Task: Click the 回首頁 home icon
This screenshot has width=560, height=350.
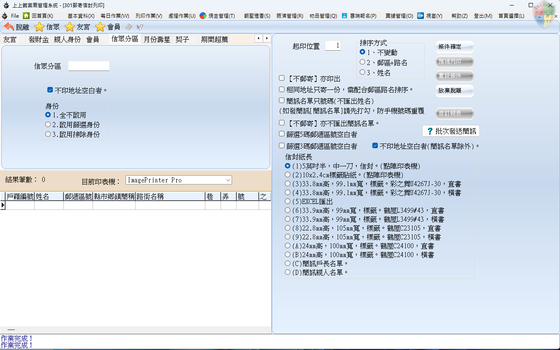Action: click(x=26, y=16)
